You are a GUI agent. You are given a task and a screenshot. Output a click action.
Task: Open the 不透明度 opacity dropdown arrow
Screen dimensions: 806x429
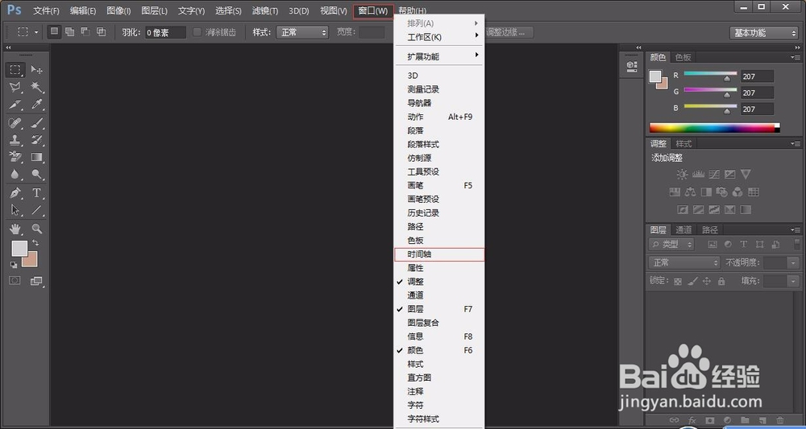coord(793,262)
